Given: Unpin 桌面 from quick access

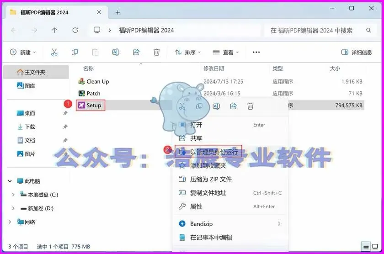Looking at the screenshot, I should 65,113.
